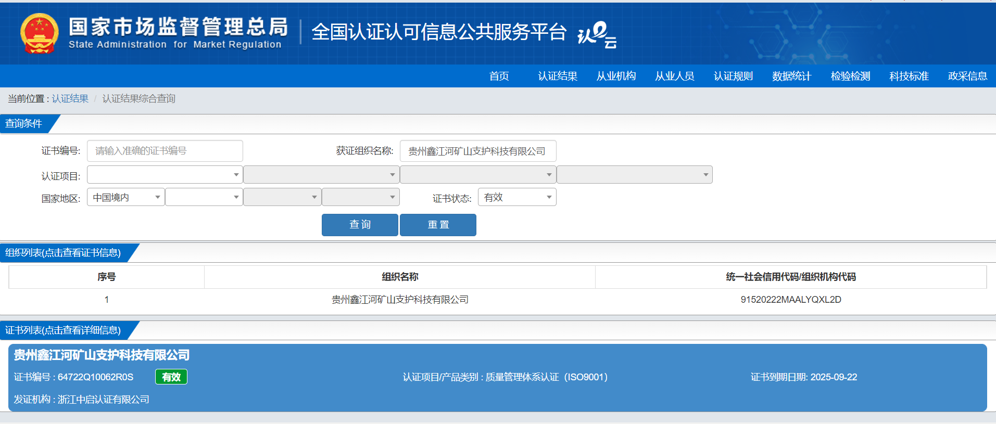
Task: Expand the fourth 认证项目 dropdown
Action: tap(635, 175)
